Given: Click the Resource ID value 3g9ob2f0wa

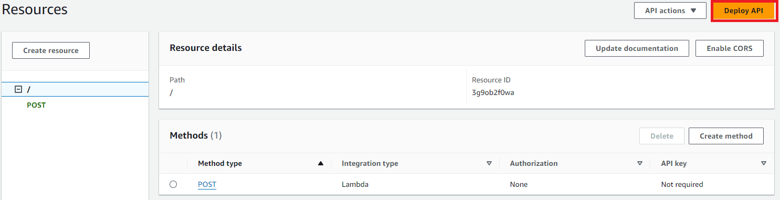Looking at the screenshot, I should [x=493, y=93].
